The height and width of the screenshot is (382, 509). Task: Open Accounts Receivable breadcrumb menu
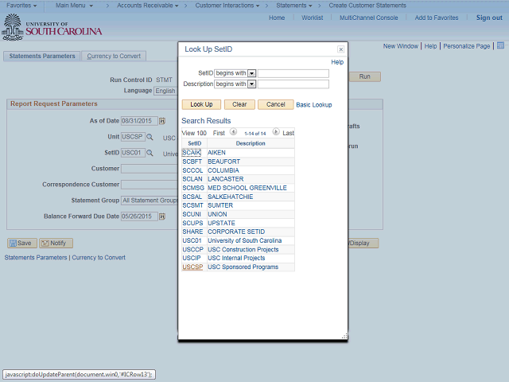pyautogui.click(x=148, y=6)
